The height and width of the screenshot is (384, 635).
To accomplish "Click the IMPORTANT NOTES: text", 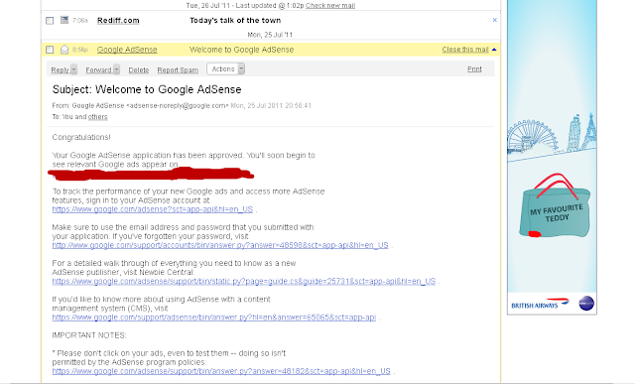I will click(x=89, y=335).
